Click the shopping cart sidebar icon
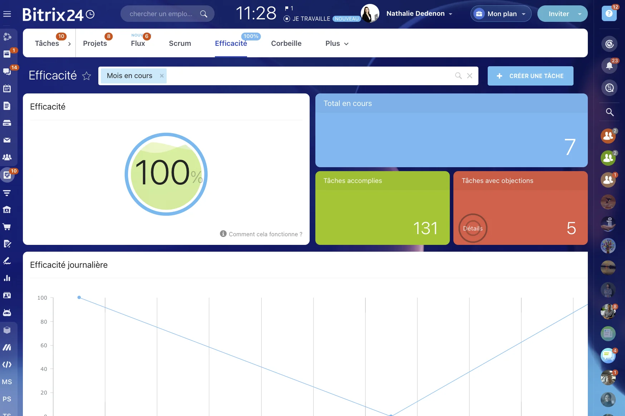The image size is (625, 416). (x=7, y=227)
